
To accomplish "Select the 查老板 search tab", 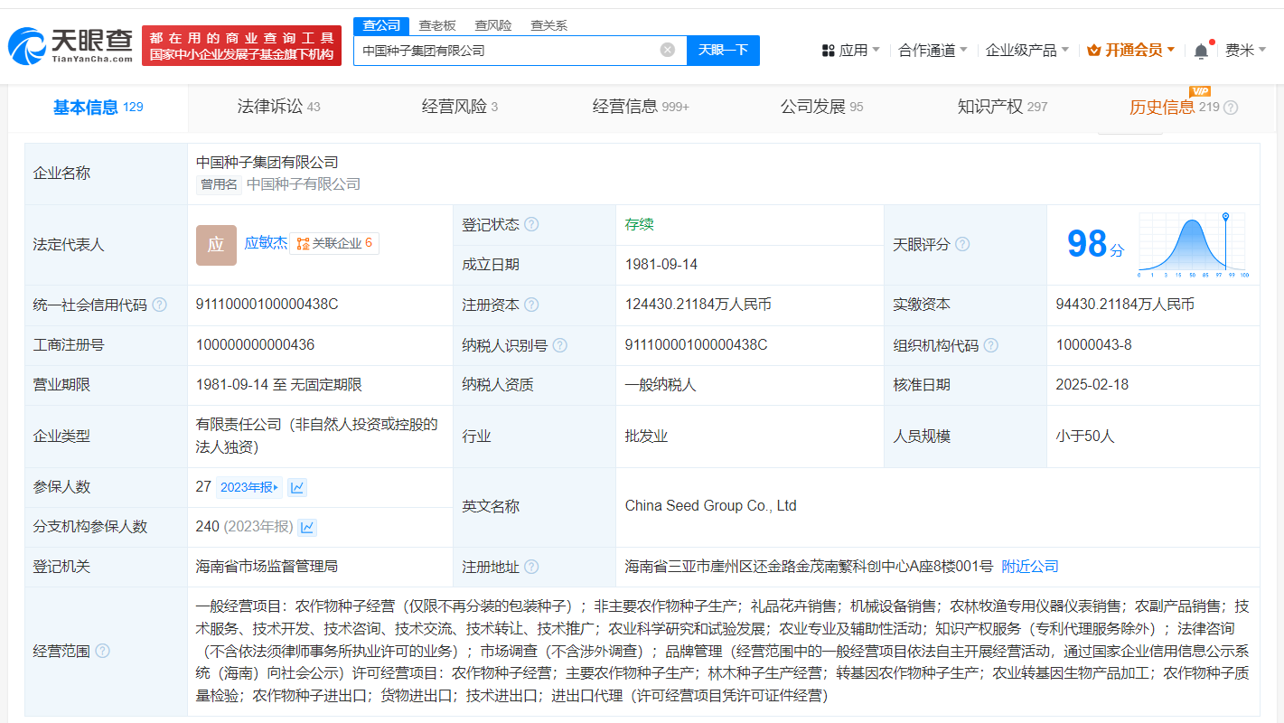I will (437, 25).
